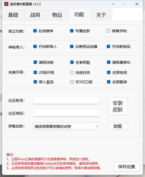Expand the 卸载皮肤 dropdown list

[x=66, y=126]
